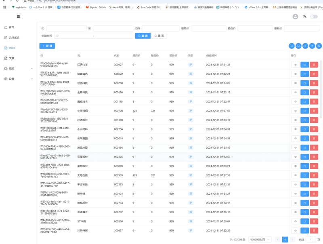Open the user avatar menu
Screen dimensions: 323x244
(295, 17)
